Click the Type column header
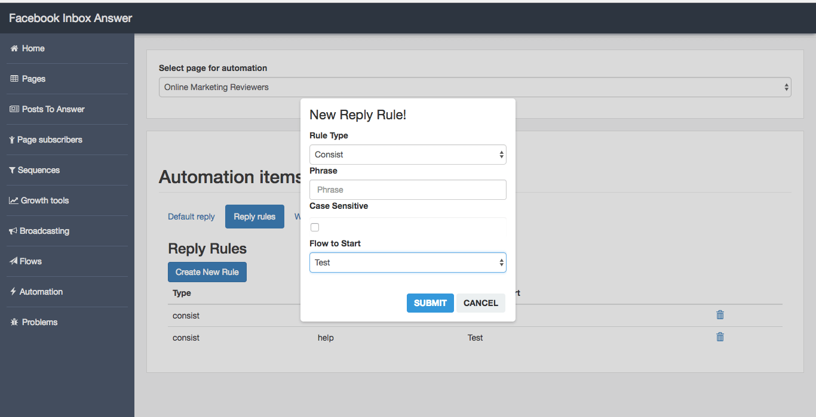Screen dimensions: 816x417 tap(182, 293)
